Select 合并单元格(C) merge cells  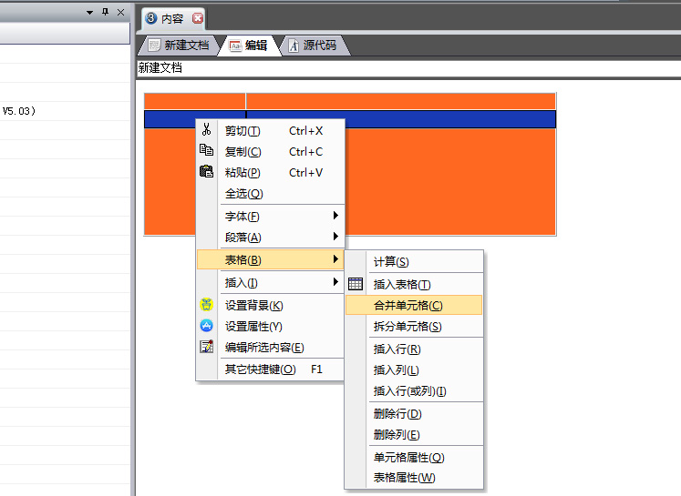pos(408,306)
